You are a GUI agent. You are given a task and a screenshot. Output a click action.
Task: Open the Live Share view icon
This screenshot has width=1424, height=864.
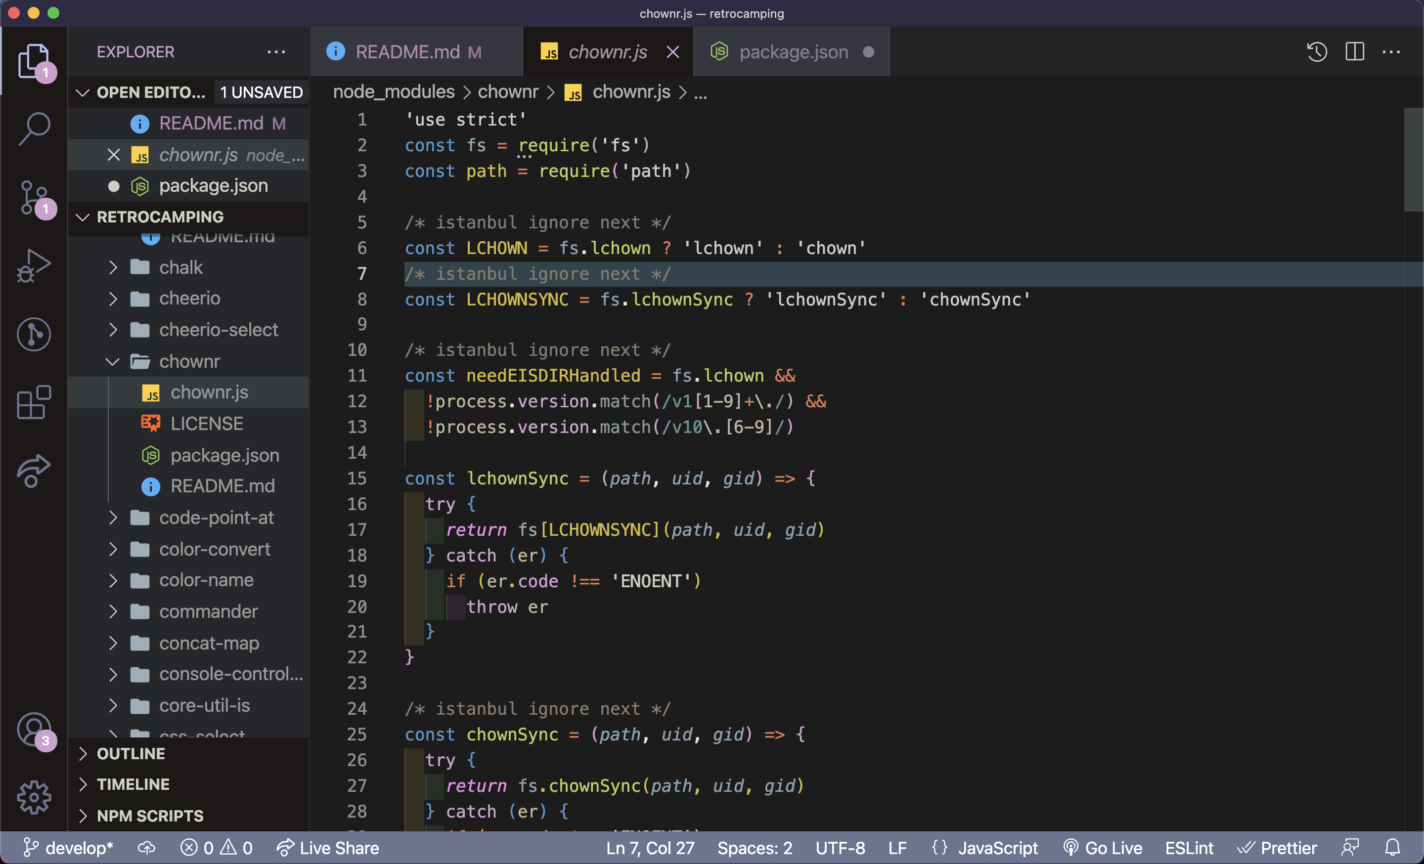point(34,470)
